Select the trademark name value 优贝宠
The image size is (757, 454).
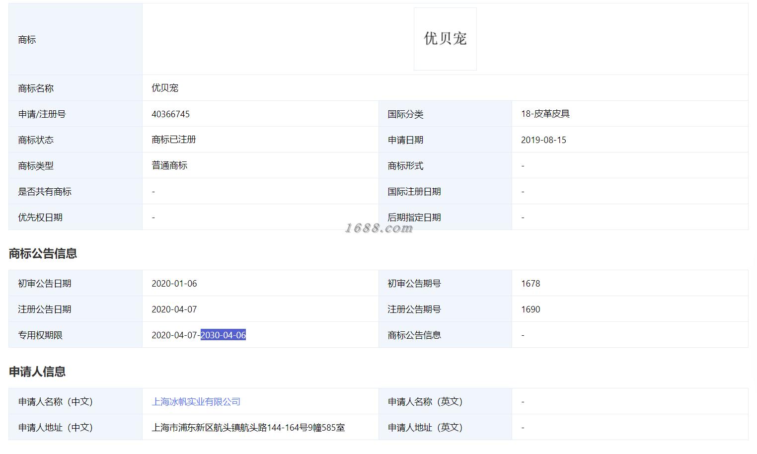165,88
